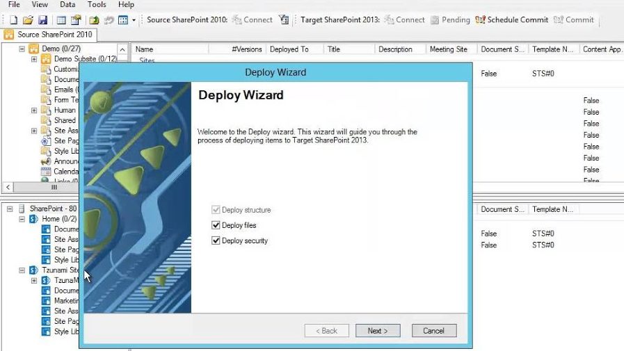This screenshot has height=351, width=624.
Task: Click Connect for Source SharePoint 2010
Action: coord(253,19)
